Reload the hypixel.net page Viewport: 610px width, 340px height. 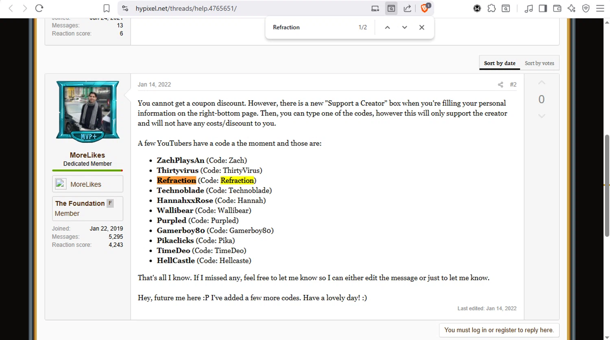39,8
